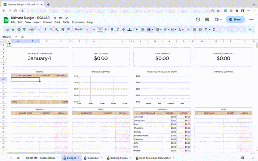Check cloud save status icon
The width and height of the screenshot is (258, 161).
[x=67, y=18]
